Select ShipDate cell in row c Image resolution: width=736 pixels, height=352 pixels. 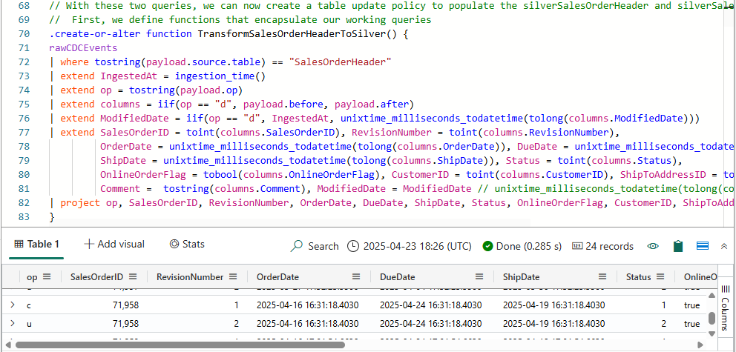[x=554, y=305]
